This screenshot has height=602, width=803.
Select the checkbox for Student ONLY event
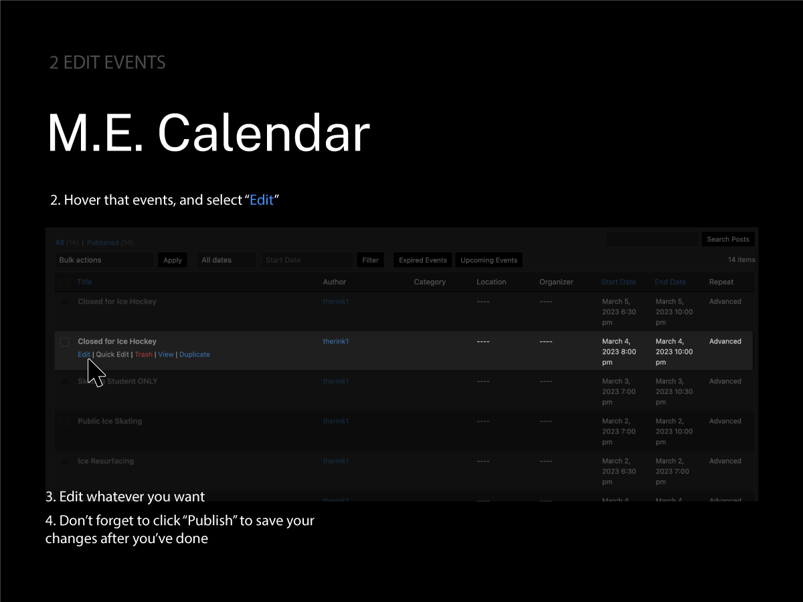[x=64, y=382]
